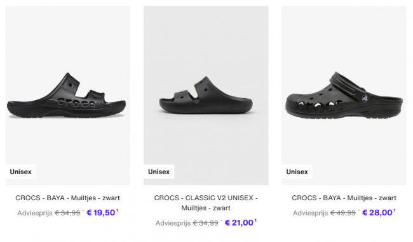Open CROCS - CLASSIC V2 UNISEX title link
This screenshot has width=413, height=242.
click(x=206, y=203)
